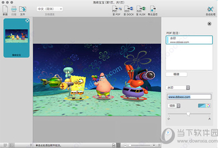Open the document language dropdown
The width and height of the screenshot is (218, 148).
tap(50, 9)
